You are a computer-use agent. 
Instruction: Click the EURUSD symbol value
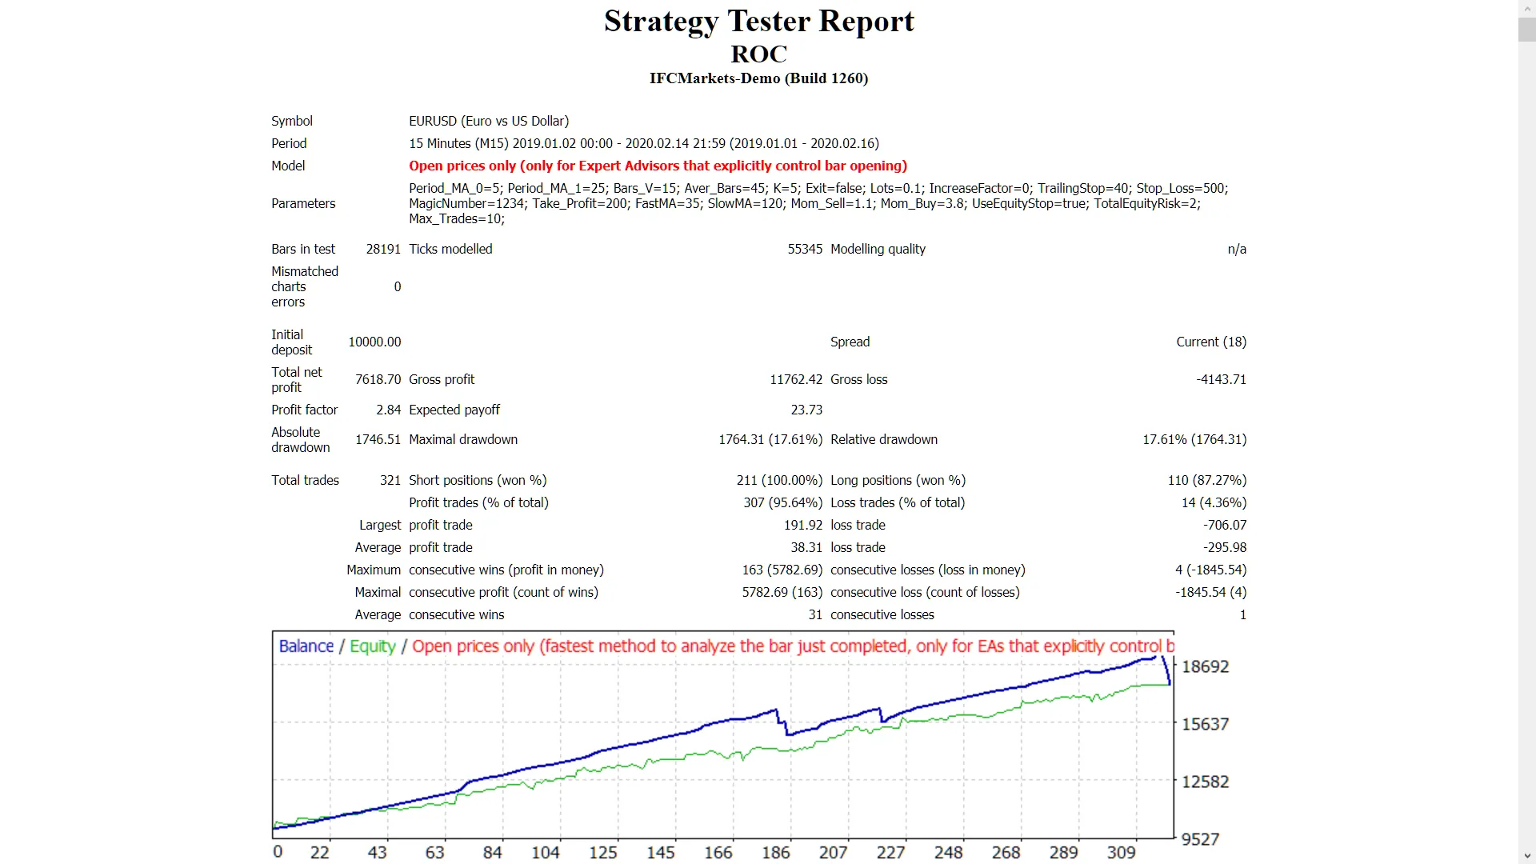pos(489,121)
